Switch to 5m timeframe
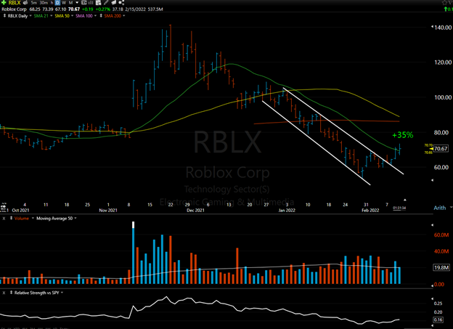The width and height of the screenshot is (453, 329). [34, 3]
